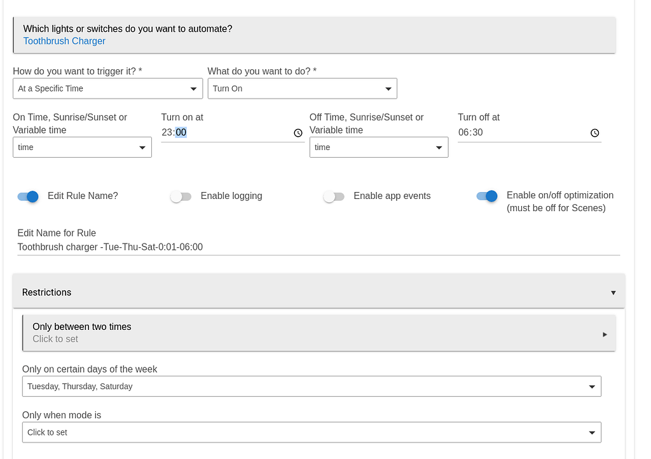The height and width of the screenshot is (459, 651).
Task: Click the right arrow on 'Only between two times'
Action: coord(605,334)
